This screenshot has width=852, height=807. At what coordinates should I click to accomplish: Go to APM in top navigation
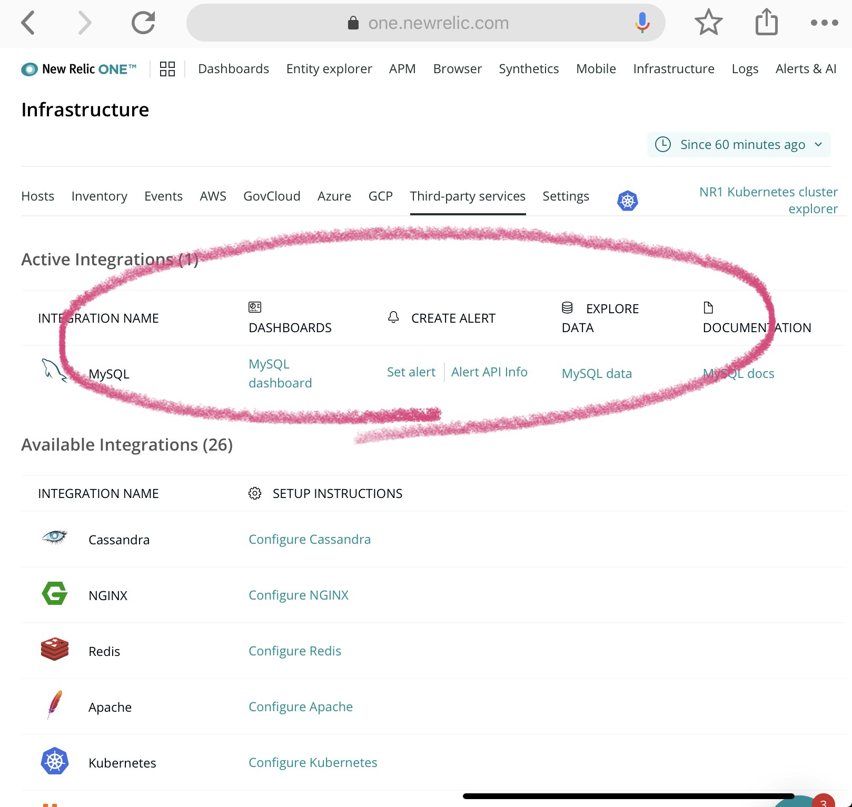pos(402,69)
